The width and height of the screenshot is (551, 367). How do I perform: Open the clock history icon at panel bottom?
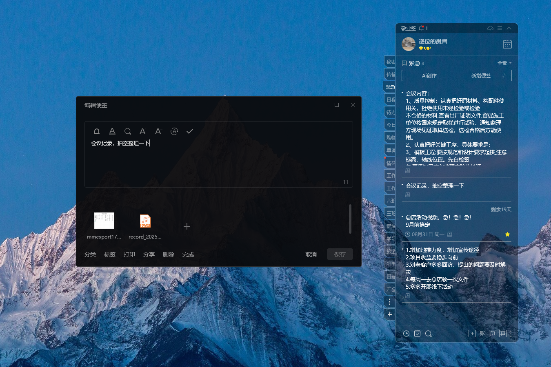click(407, 334)
